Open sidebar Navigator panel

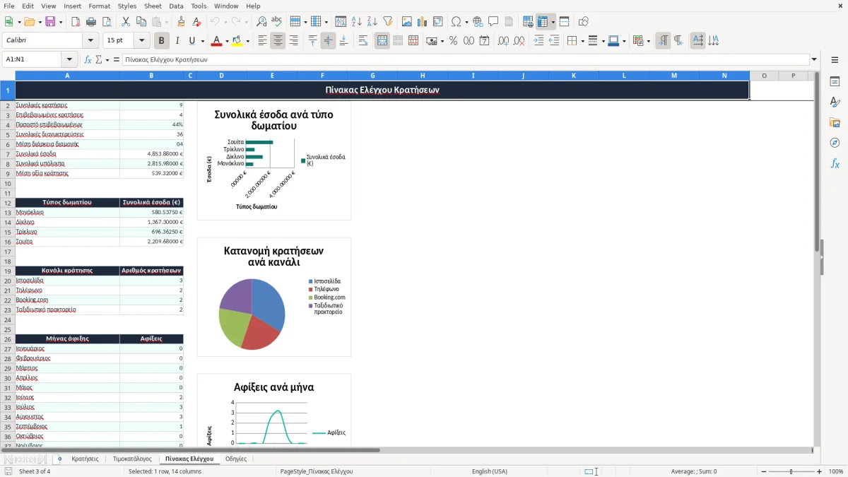pyautogui.click(x=835, y=143)
